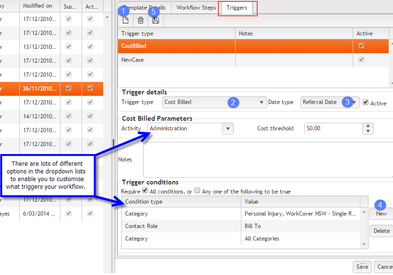
Task: Toggle the Active checkbox in Trigger details
Action: (x=366, y=103)
